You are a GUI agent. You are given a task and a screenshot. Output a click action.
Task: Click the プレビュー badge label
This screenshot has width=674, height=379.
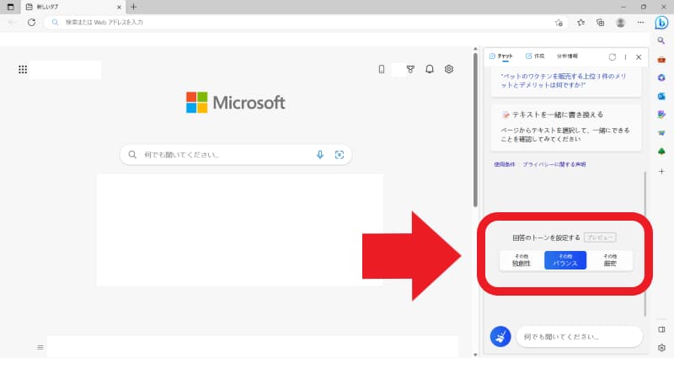coord(600,238)
